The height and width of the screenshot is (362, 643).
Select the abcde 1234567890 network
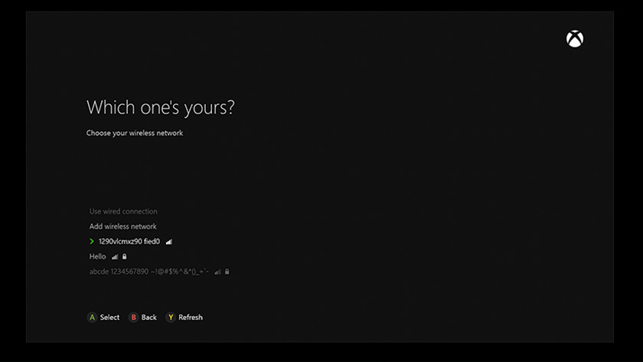(149, 272)
